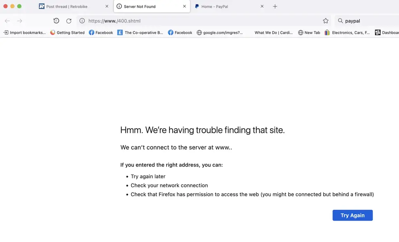Open the Facebook bookmark next to Getting Started
The image size is (399, 242).
(x=101, y=33)
